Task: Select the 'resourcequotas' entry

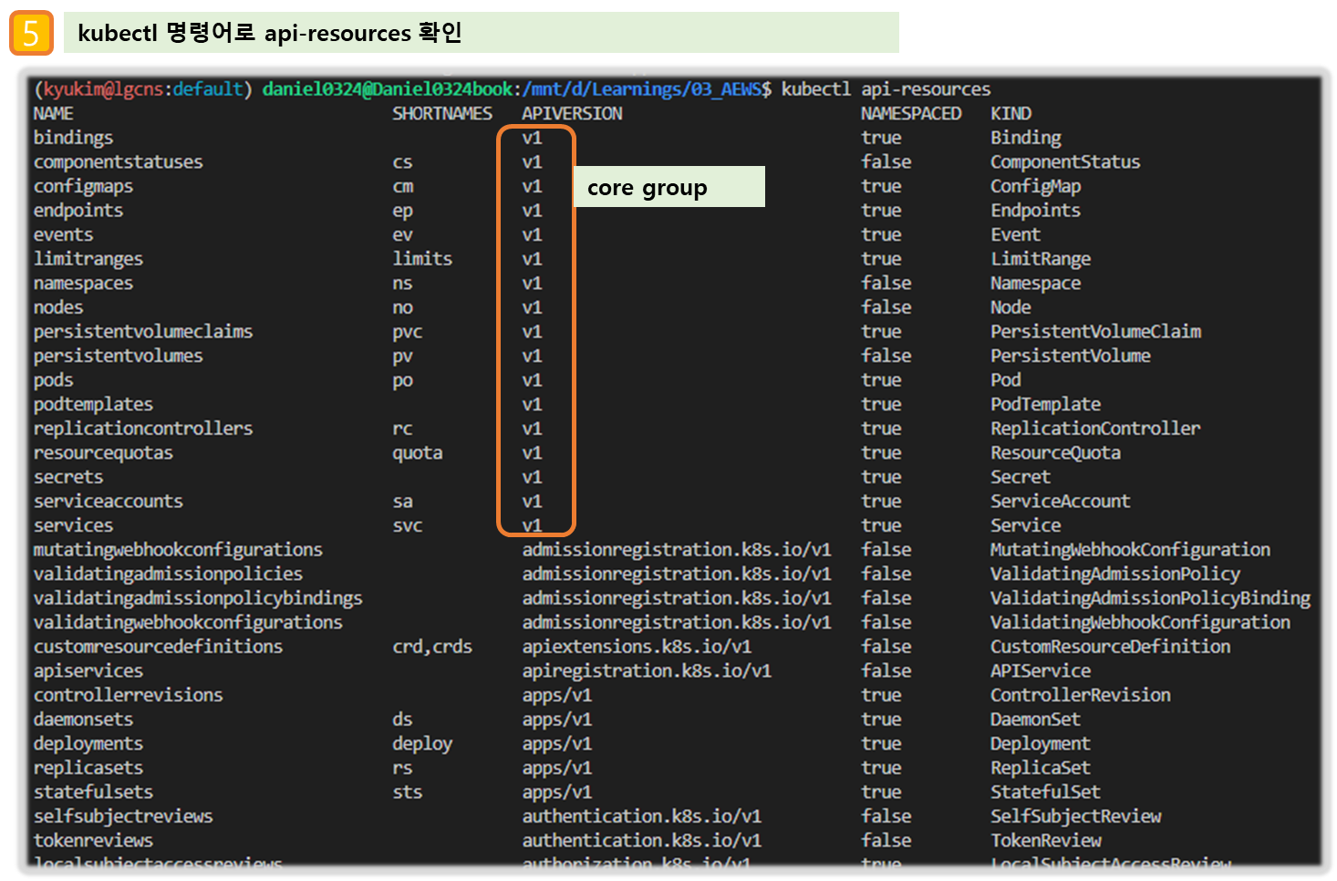Action: tap(103, 453)
